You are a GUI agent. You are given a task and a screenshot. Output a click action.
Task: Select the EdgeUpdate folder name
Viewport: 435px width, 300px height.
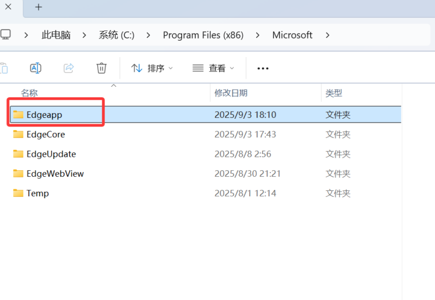click(51, 154)
